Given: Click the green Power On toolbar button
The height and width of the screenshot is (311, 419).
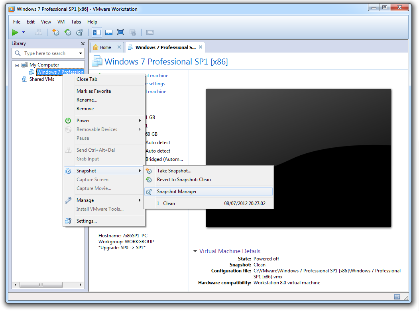Looking at the screenshot, I should tap(15, 32).
